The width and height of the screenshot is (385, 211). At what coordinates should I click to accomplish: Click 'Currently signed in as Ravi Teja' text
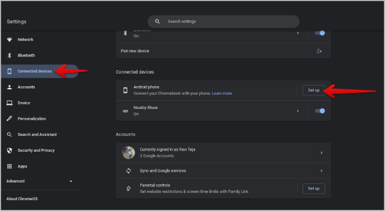click(168, 149)
